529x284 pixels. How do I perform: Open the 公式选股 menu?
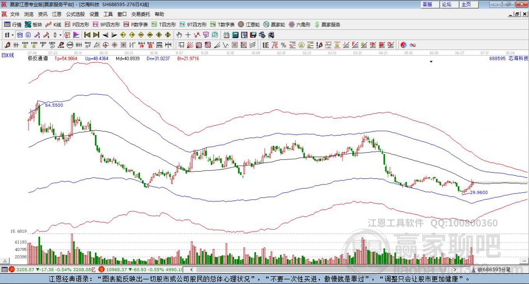tap(75, 14)
